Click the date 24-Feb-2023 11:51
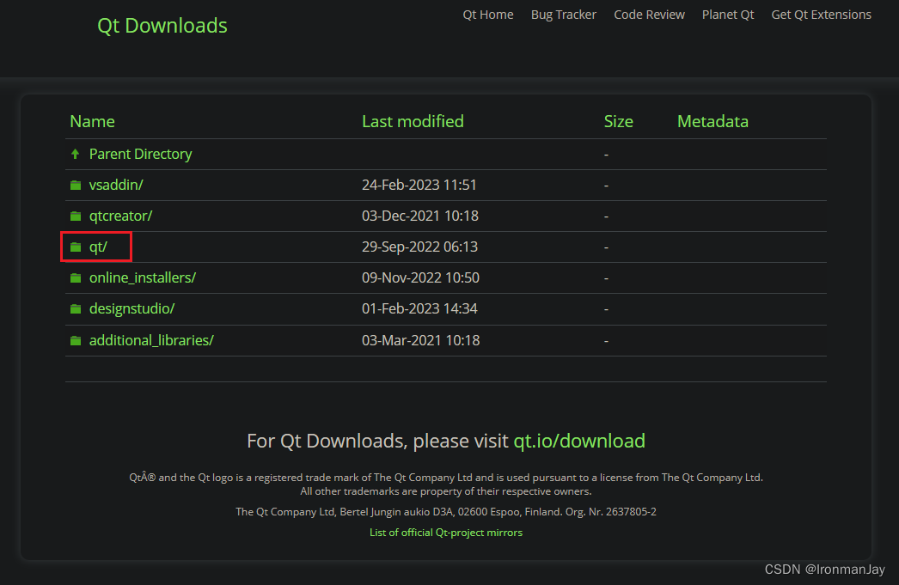The image size is (899, 585). pyautogui.click(x=419, y=185)
